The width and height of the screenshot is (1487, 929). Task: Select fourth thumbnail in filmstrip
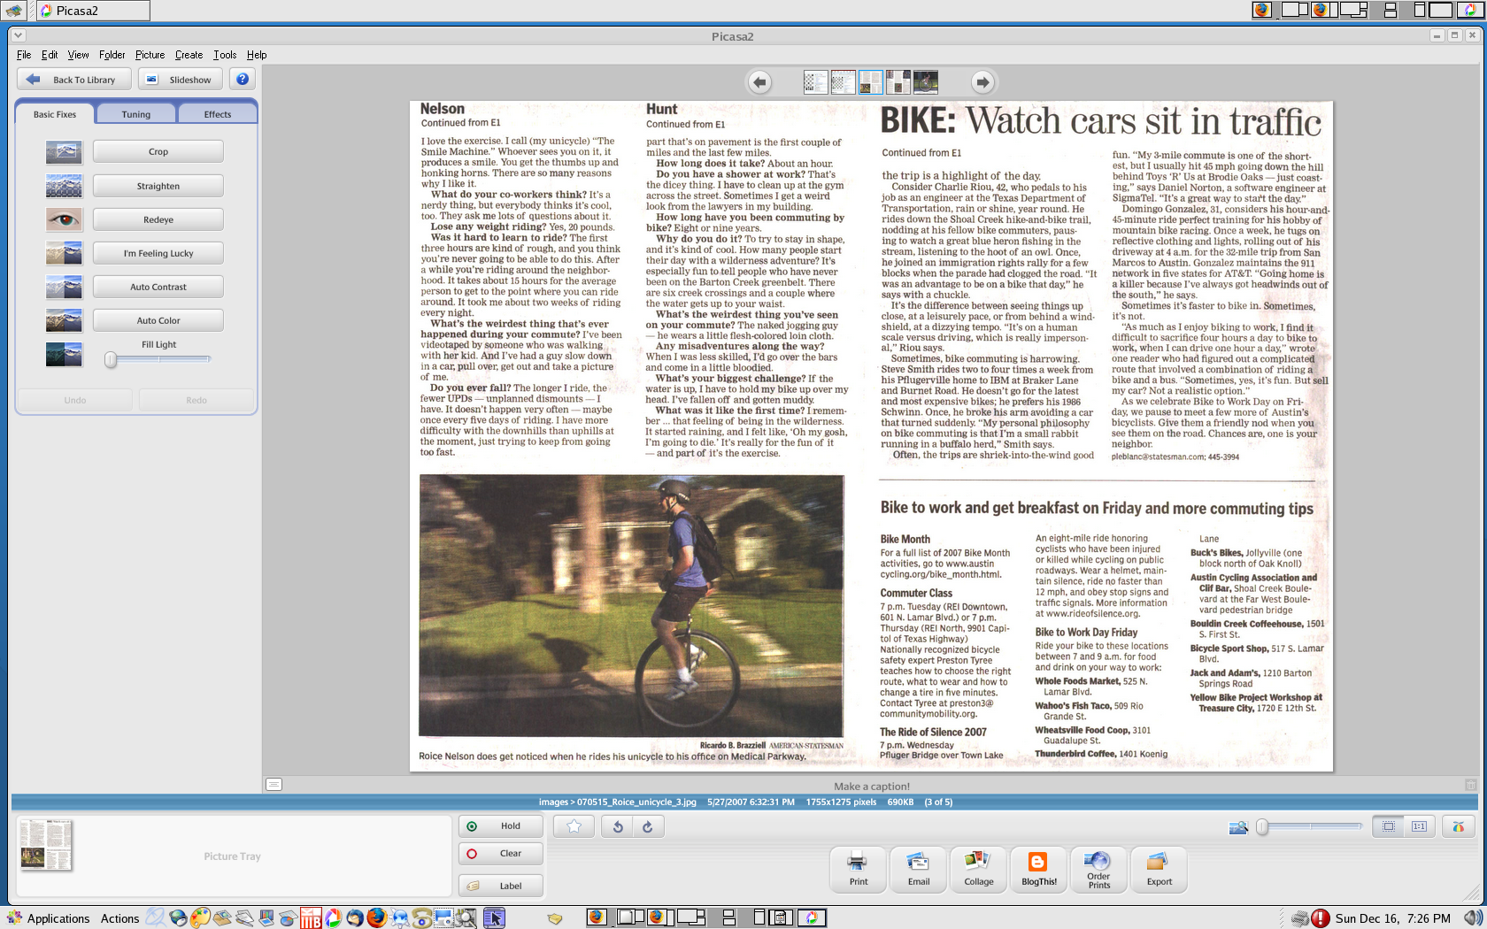point(898,82)
